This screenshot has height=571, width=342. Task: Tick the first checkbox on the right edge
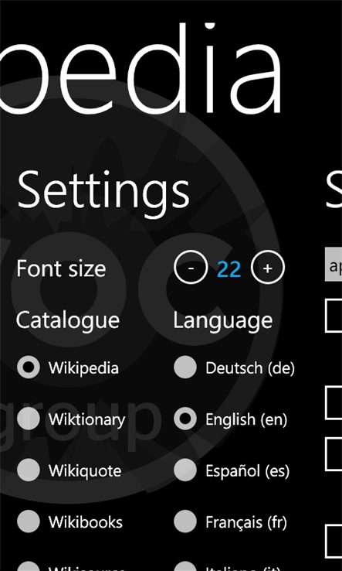(334, 316)
